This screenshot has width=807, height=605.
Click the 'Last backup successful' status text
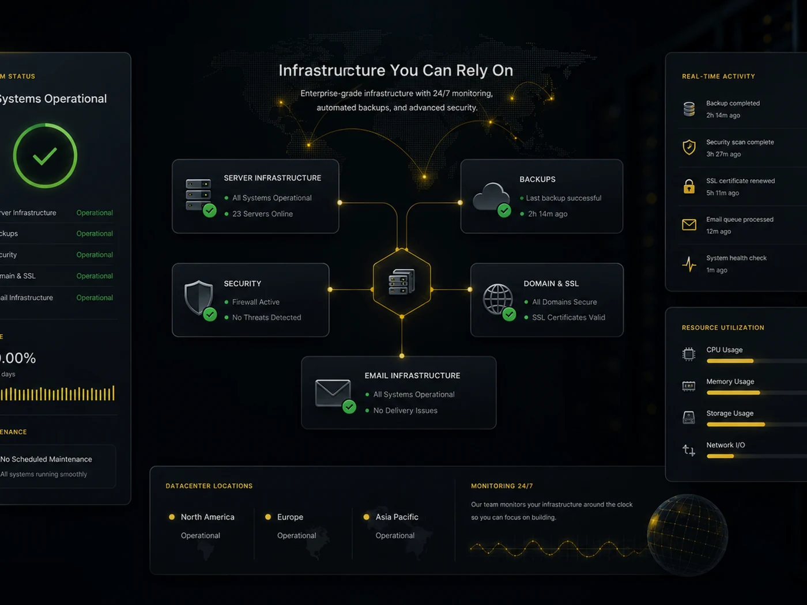coord(564,198)
